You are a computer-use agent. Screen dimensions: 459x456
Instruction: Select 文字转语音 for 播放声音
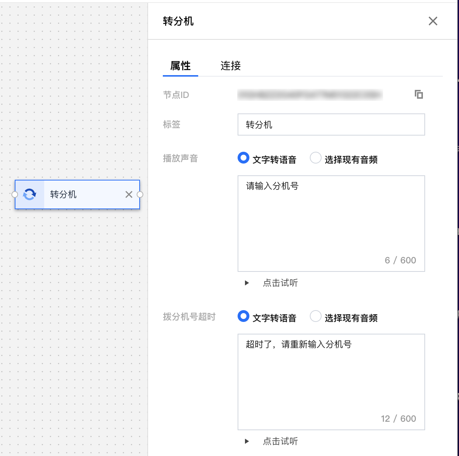243,158
